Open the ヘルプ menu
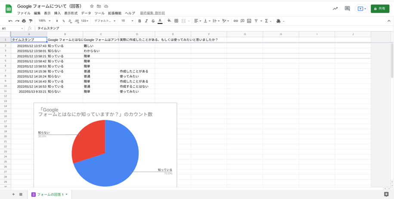Viewport: 394px width, 199px height. [x=130, y=13]
